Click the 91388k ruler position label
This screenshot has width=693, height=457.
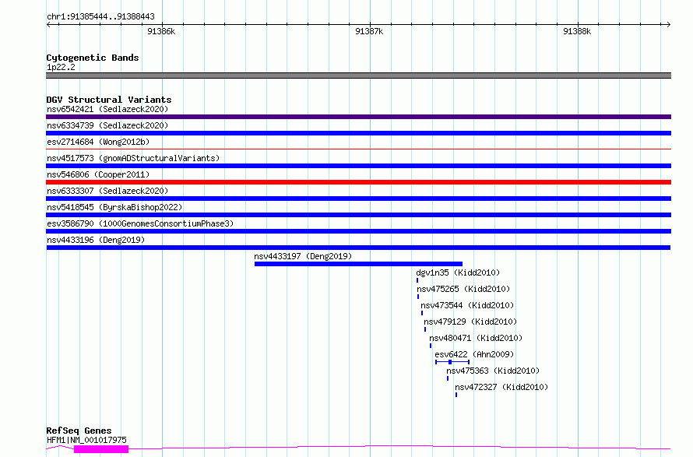(577, 31)
